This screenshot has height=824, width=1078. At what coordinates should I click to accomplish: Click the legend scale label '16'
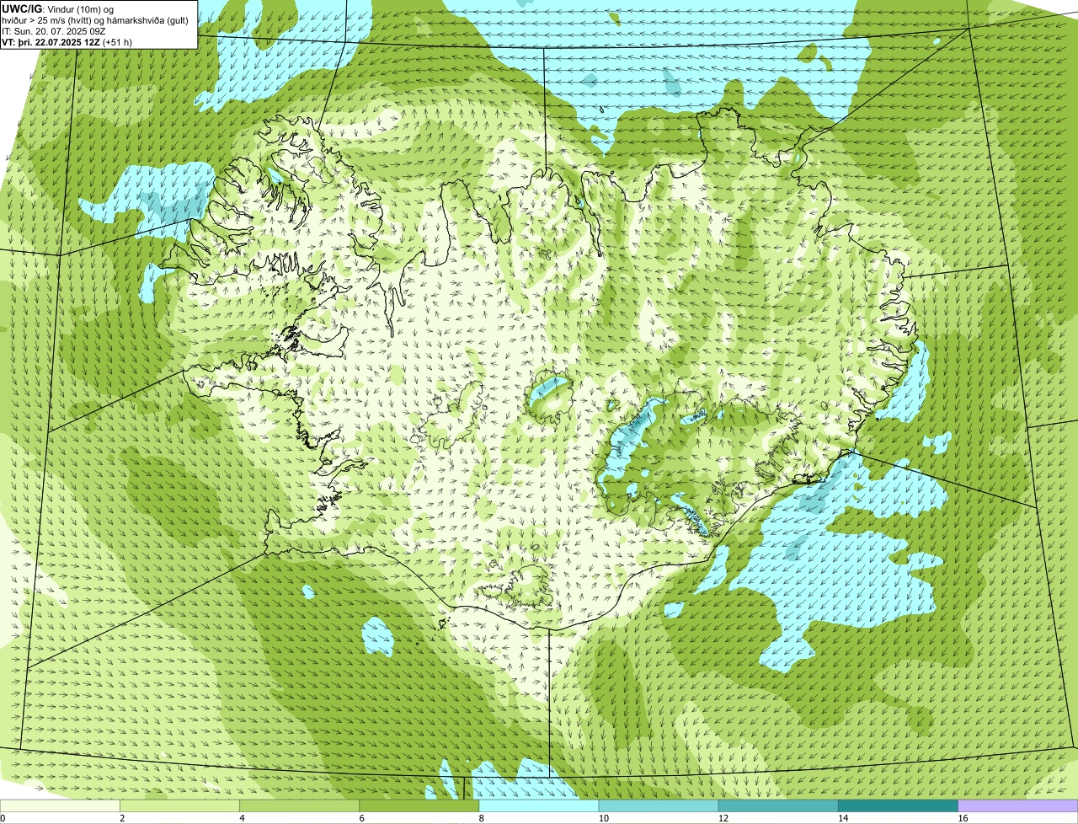coord(963,818)
